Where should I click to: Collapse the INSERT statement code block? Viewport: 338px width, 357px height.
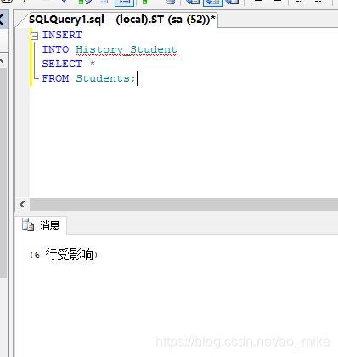click(35, 36)
